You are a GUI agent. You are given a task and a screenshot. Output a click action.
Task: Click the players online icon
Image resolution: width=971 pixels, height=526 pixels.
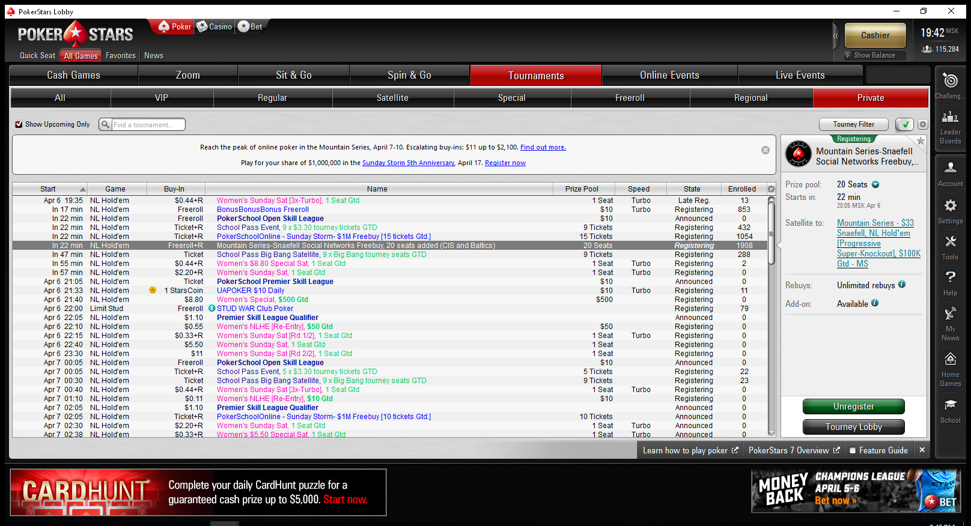[x=927, y=49]
